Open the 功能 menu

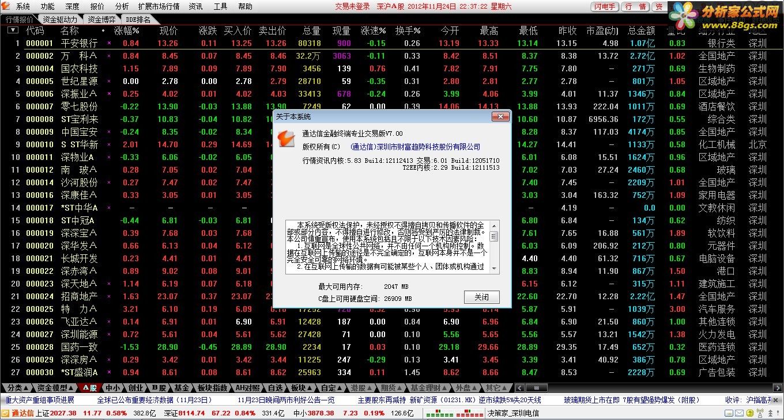pyautogui.click(x=48, y=7)
